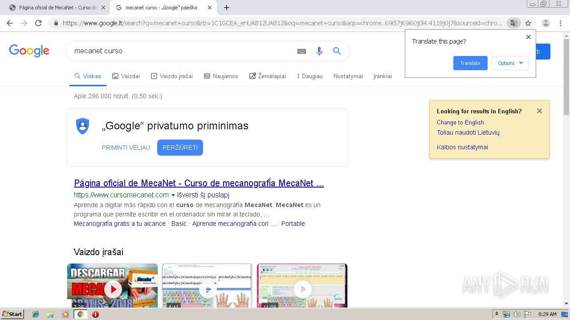Switch to the Naujienos news tab
570x320 pixels.
(x=221, y=76)
